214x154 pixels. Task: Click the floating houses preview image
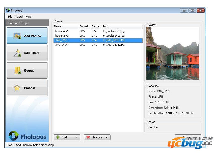(x=173, y=53)
